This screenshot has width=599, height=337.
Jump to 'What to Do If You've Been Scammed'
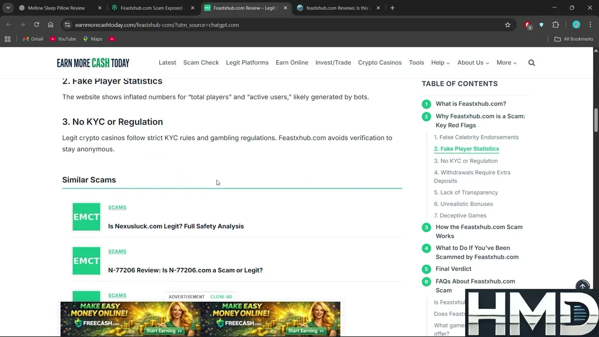click(477, 252)
